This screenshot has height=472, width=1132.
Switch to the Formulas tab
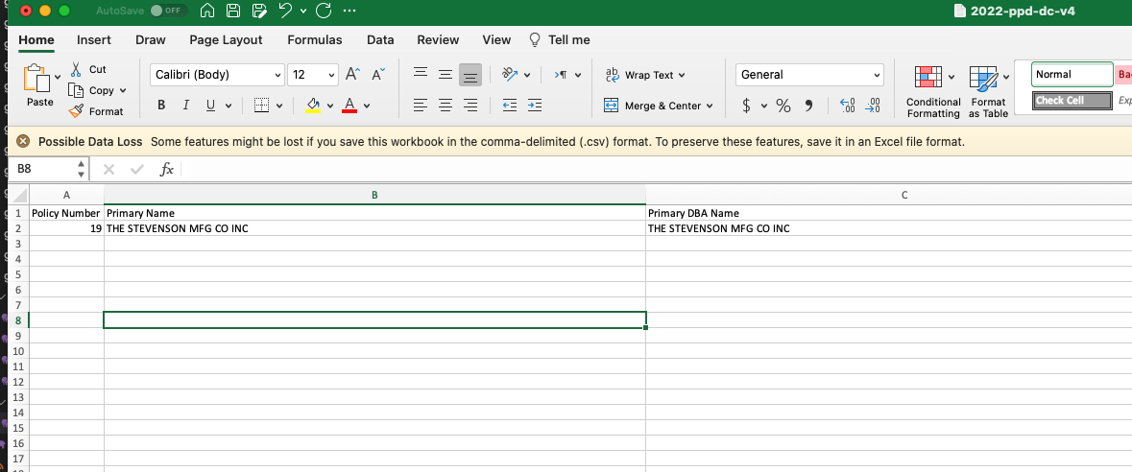(x=314, y=39)
